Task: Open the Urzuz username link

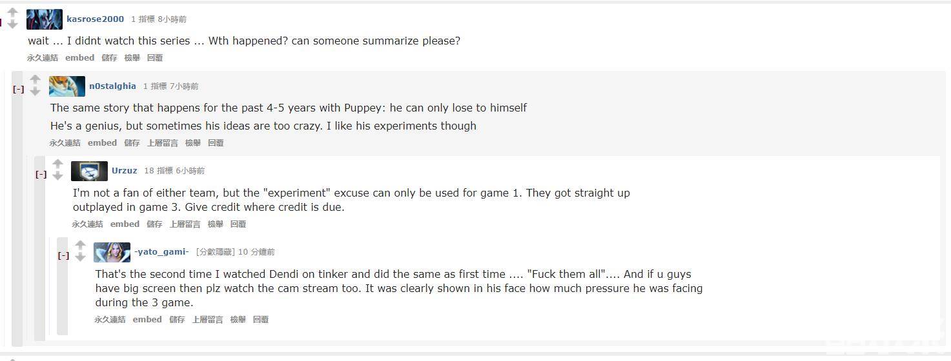Action: [124, 171]
